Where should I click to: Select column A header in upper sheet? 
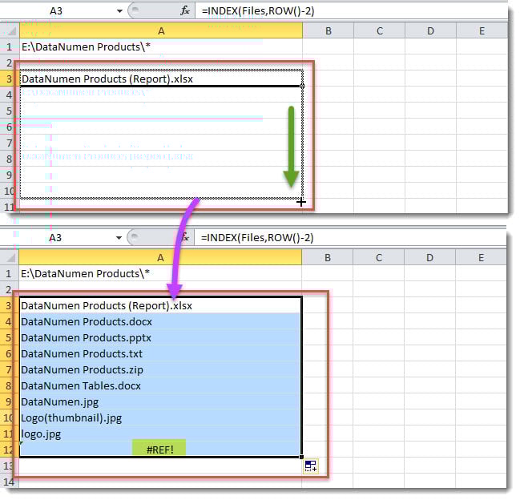point(161,30)
